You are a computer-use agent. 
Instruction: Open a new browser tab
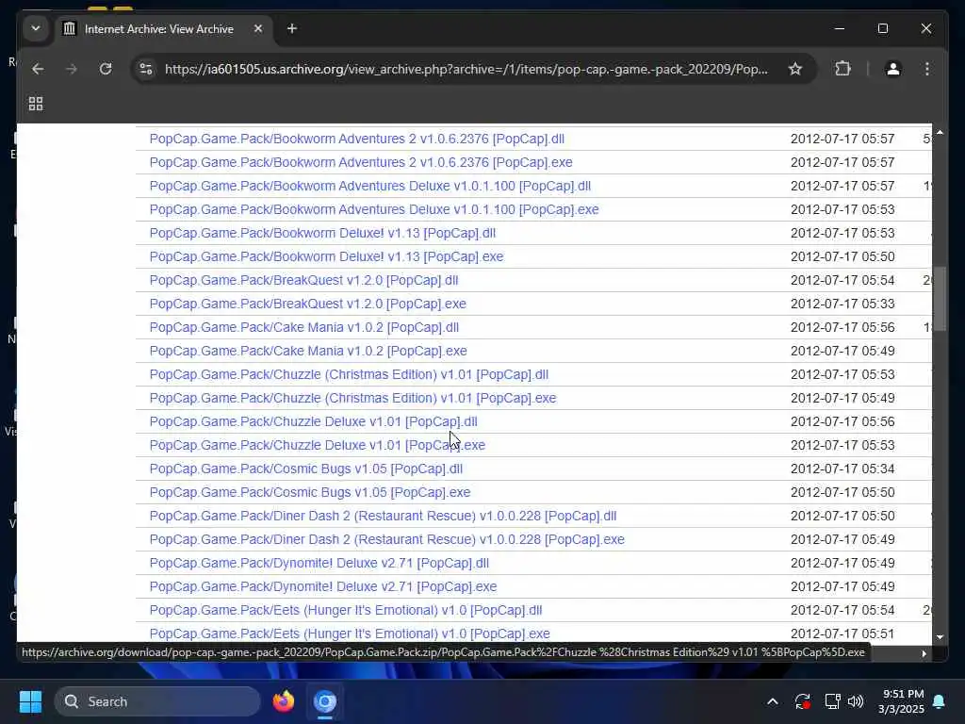(x=292, y=29)
